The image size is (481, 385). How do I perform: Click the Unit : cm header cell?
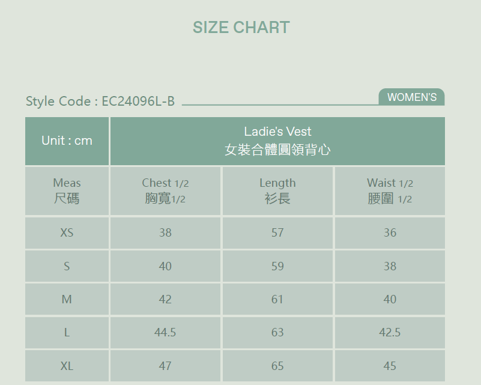tap(67, 141)
